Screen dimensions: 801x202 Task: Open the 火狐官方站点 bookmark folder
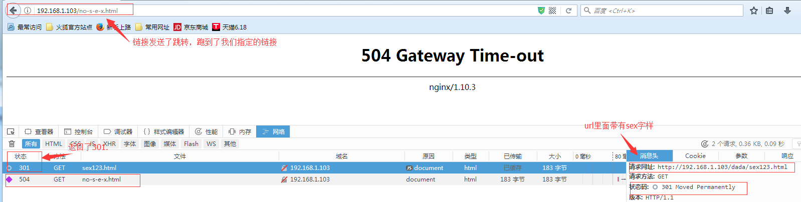point(69,27)
